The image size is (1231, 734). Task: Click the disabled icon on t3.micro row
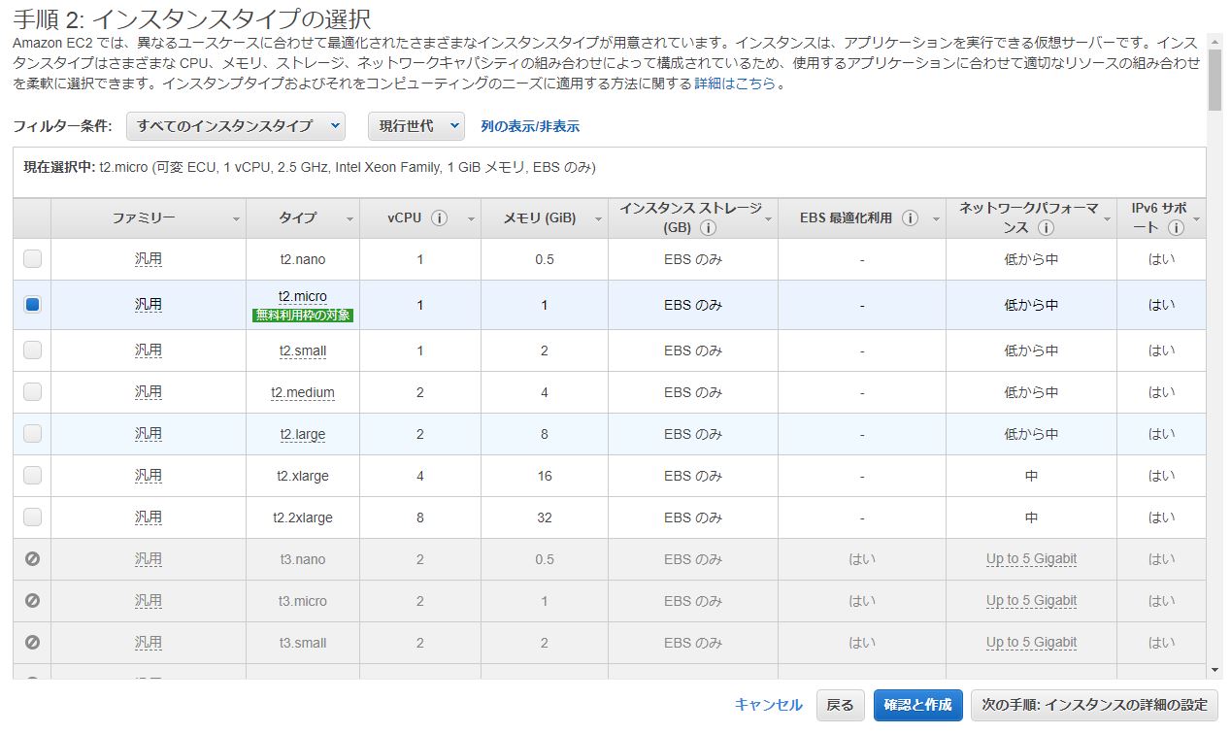pyautogui.click(x=32, y=601)
